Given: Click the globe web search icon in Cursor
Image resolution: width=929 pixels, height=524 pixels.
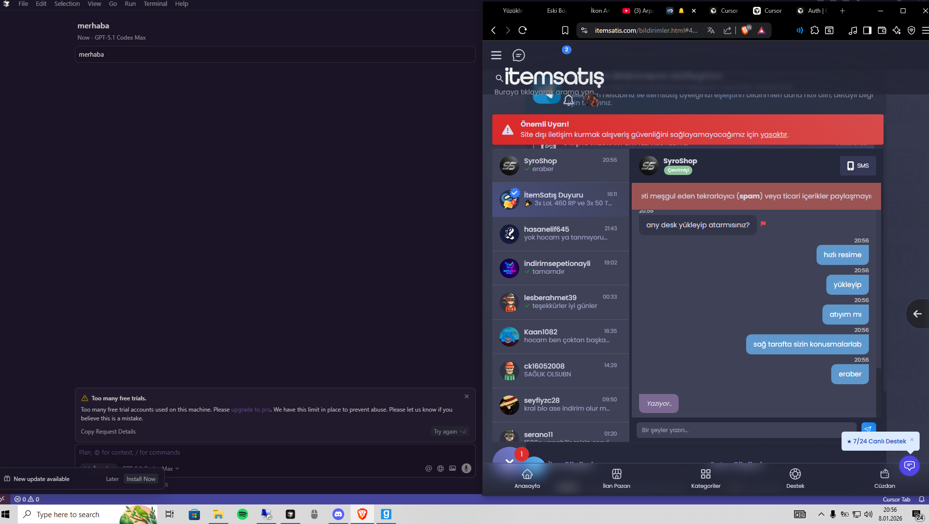Looking at the screenshot, I should [441, 468].
